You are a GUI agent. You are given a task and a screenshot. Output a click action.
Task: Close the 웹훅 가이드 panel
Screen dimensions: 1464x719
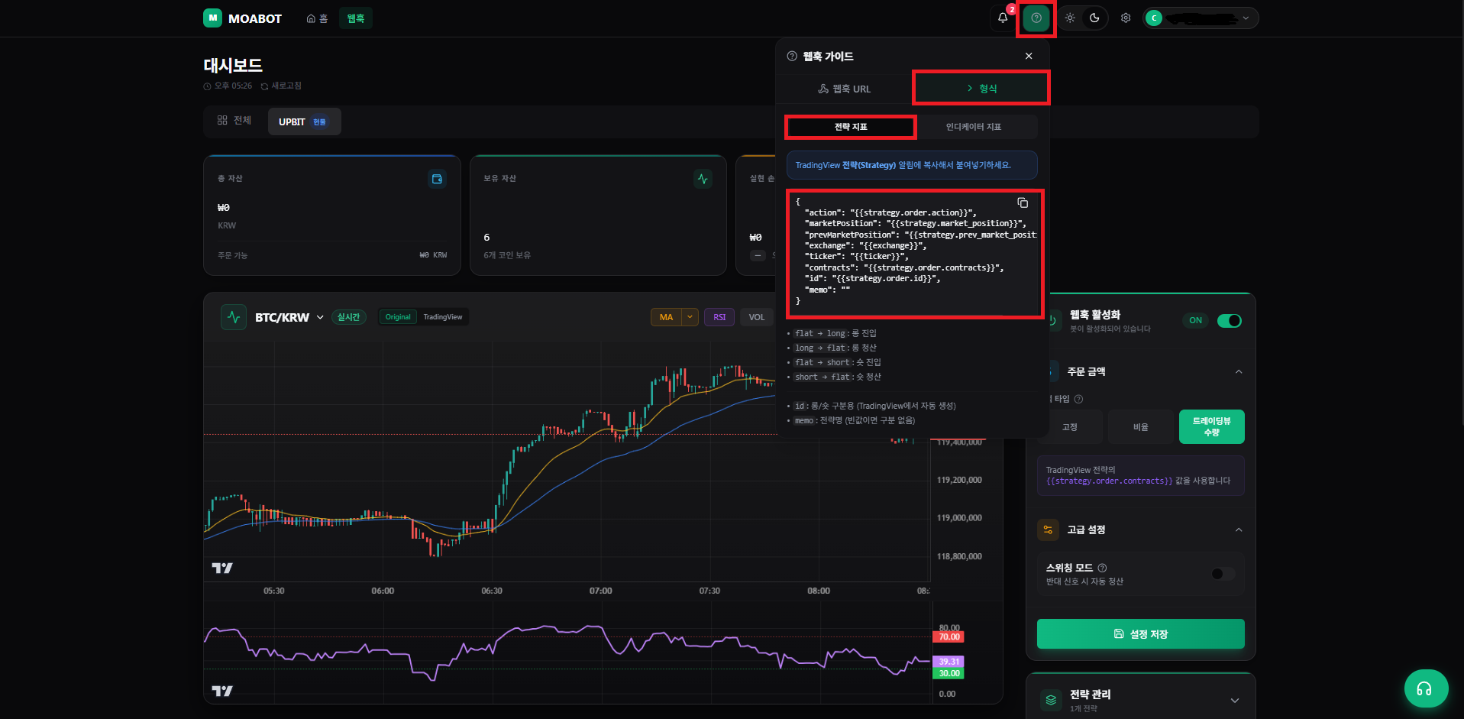(1029, 56)
